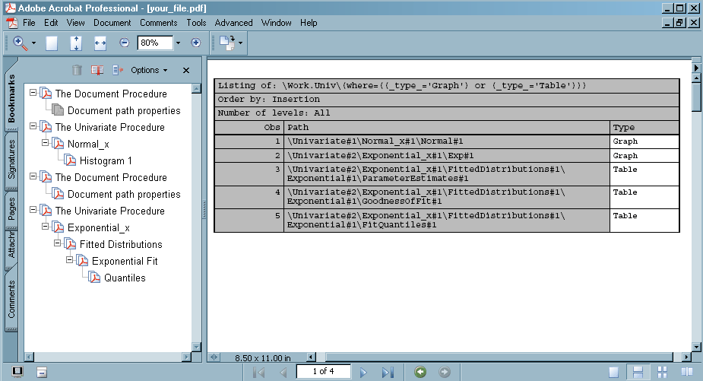Click the grey Next View button
Screen dimensions: 703x381
coord(445,372)
